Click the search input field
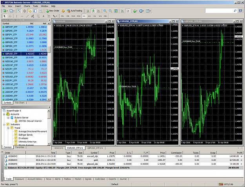Image resolution: width=245 pixels, height=187 pixels. click(219, 11)
